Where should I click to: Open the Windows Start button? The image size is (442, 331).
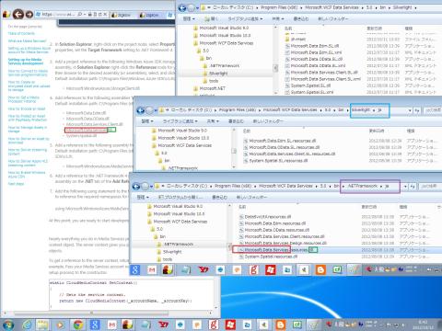tap(8, 325)
